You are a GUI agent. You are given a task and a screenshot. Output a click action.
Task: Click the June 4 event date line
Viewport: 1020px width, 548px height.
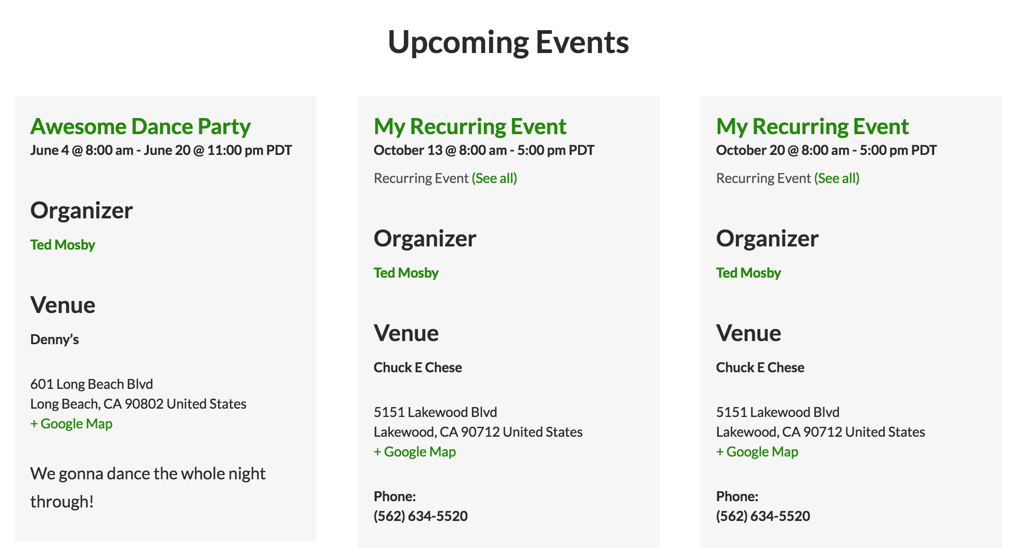tap(161, 150)
